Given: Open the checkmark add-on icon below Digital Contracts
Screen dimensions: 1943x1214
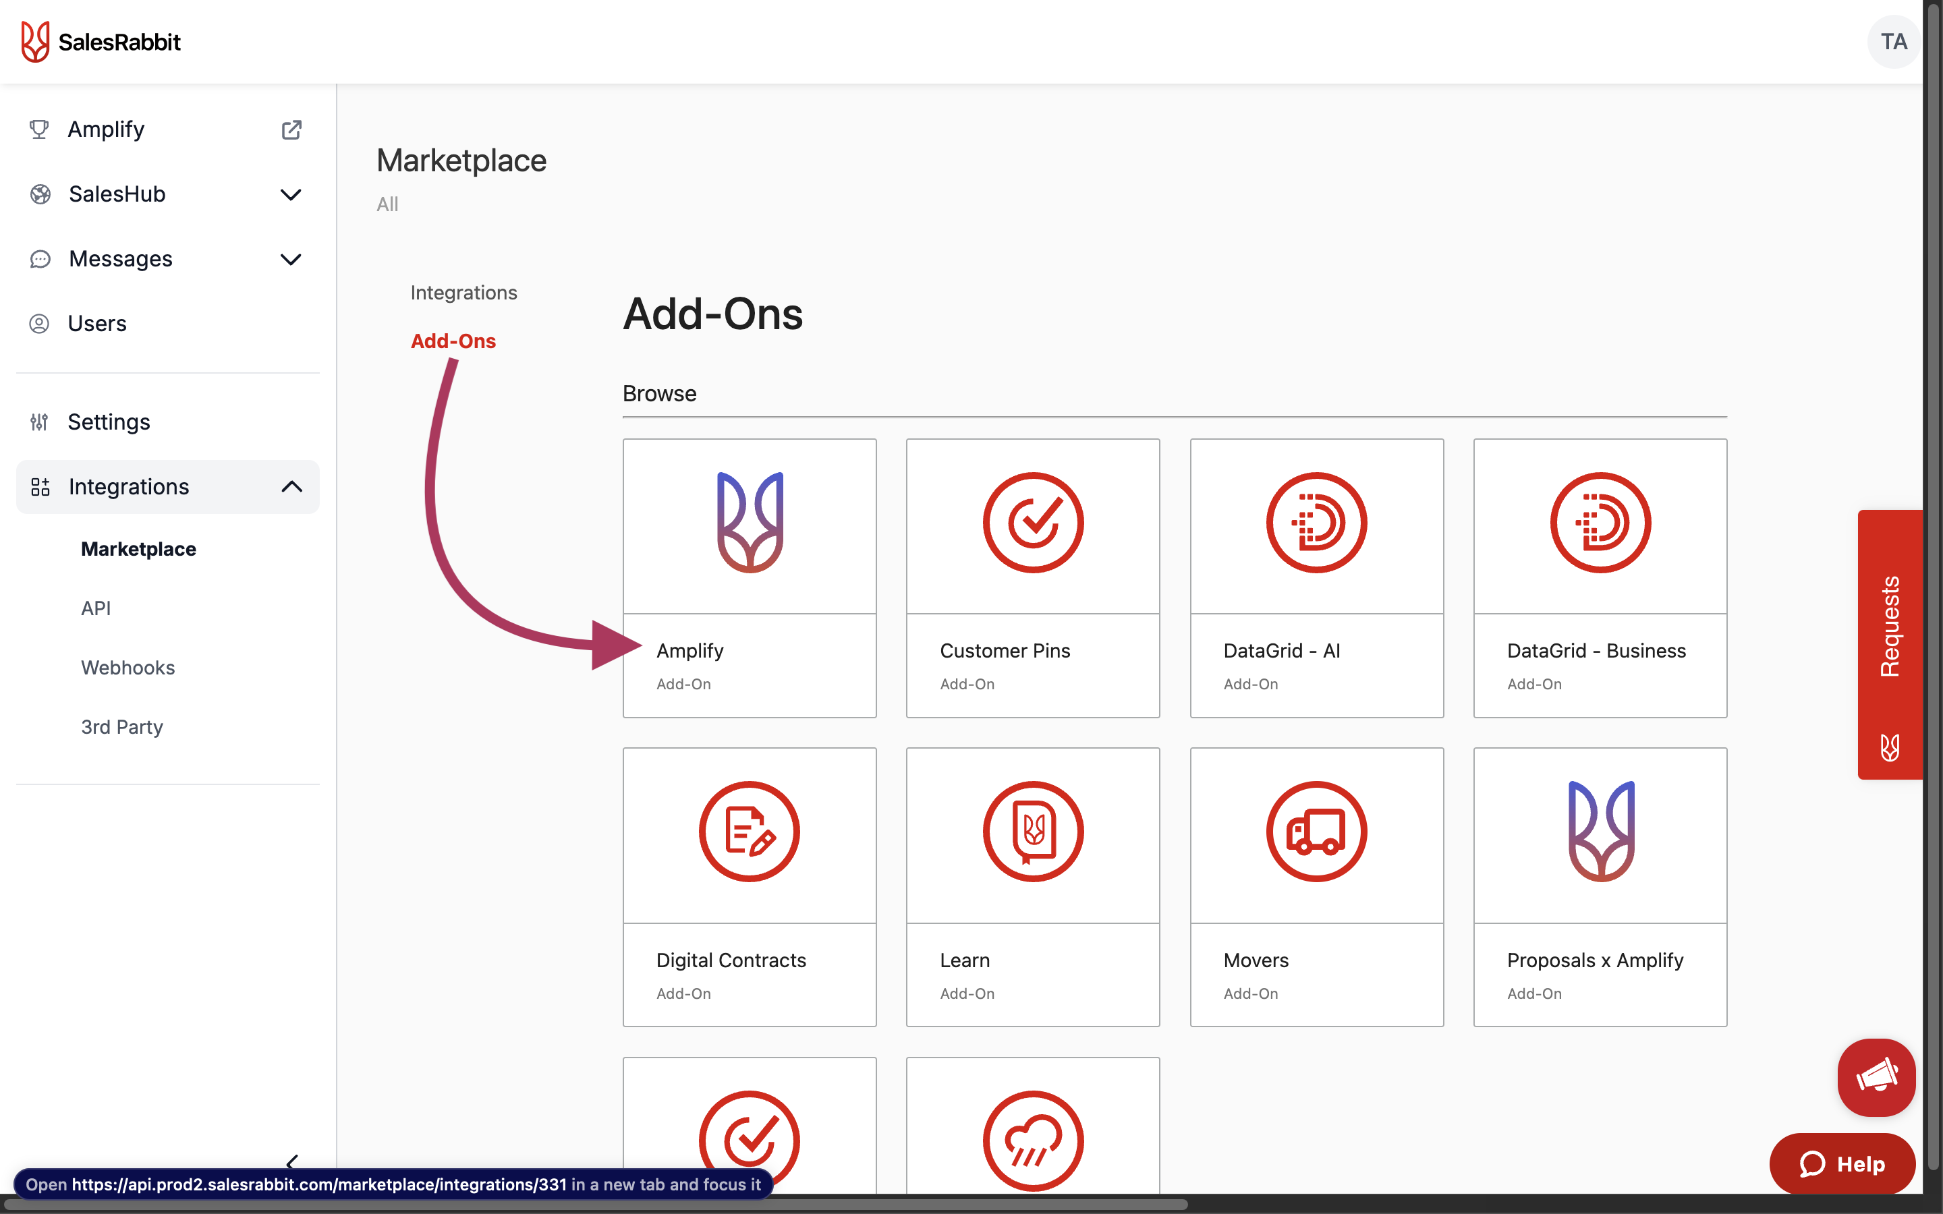Looking at the screenshot, I should [x=750, y=1141].
